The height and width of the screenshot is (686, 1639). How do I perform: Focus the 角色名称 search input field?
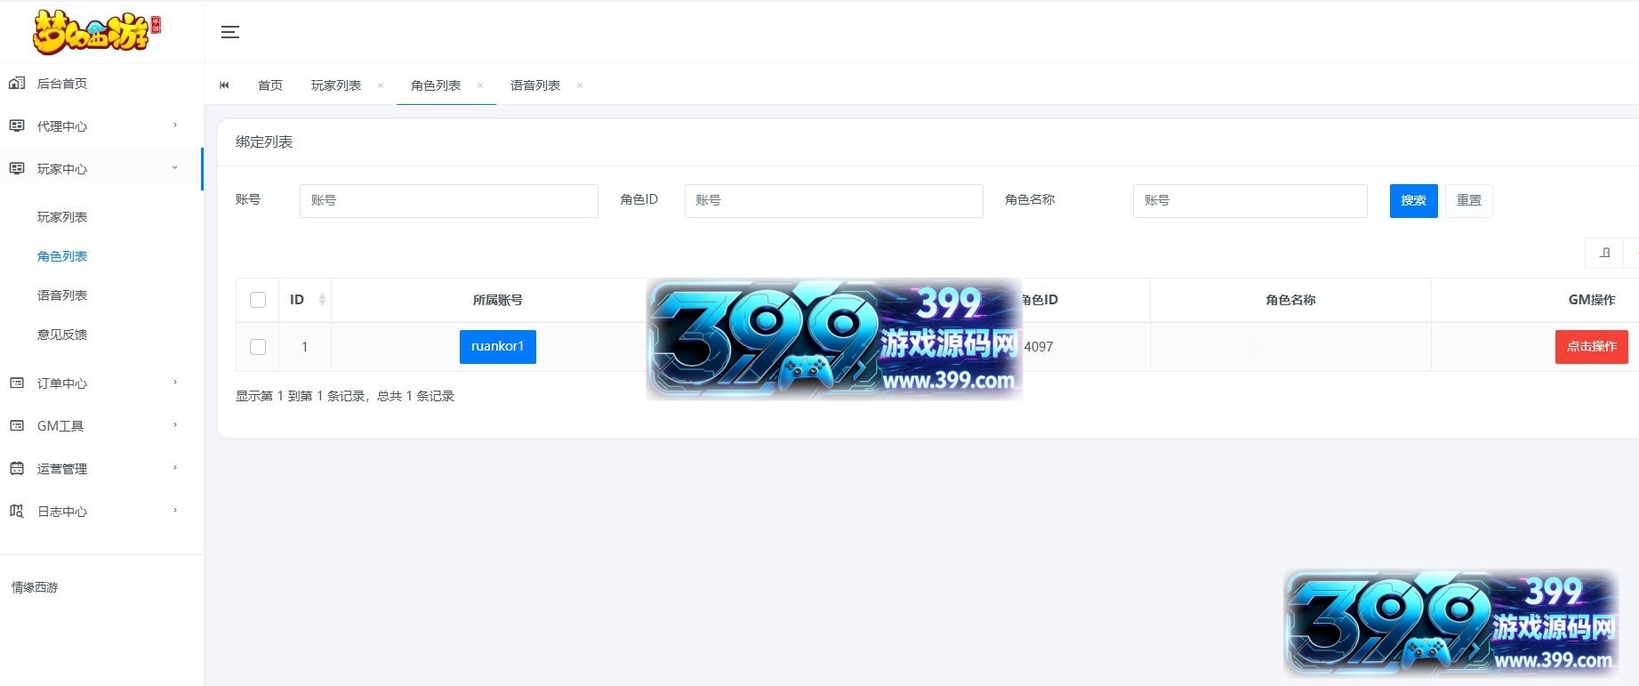point(1250,201)
